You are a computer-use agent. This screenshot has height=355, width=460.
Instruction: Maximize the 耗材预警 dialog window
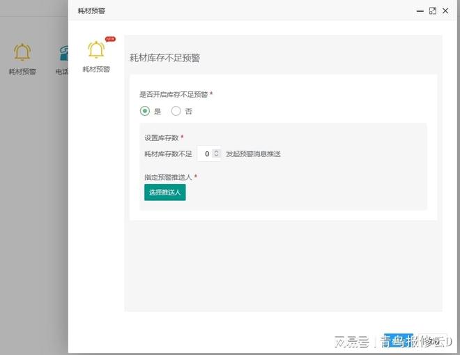click(x=433, y=10)
